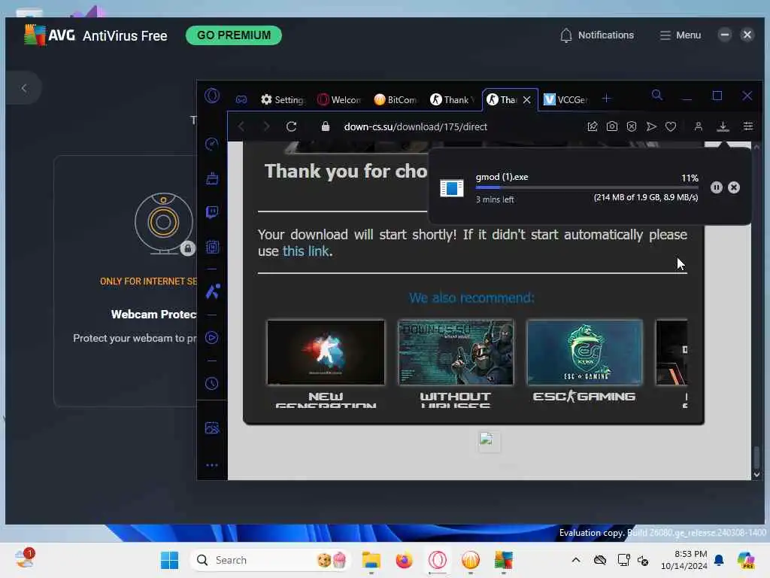Switch to the inactive Thank You tab
Screen dimensions: 770x578
[452, 100]
